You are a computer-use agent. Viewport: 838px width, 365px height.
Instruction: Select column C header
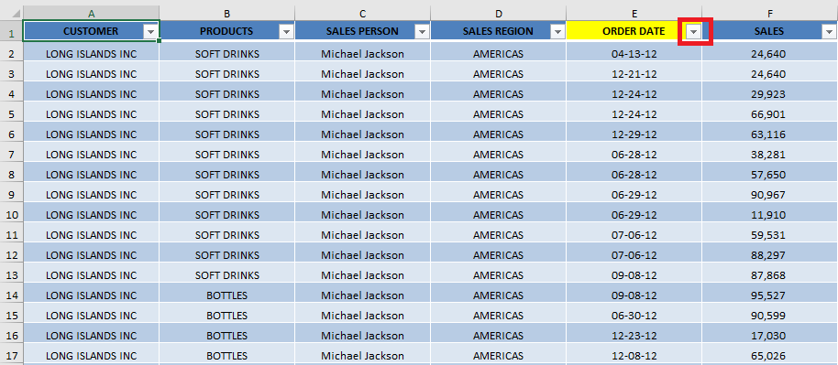coord(363,13)
